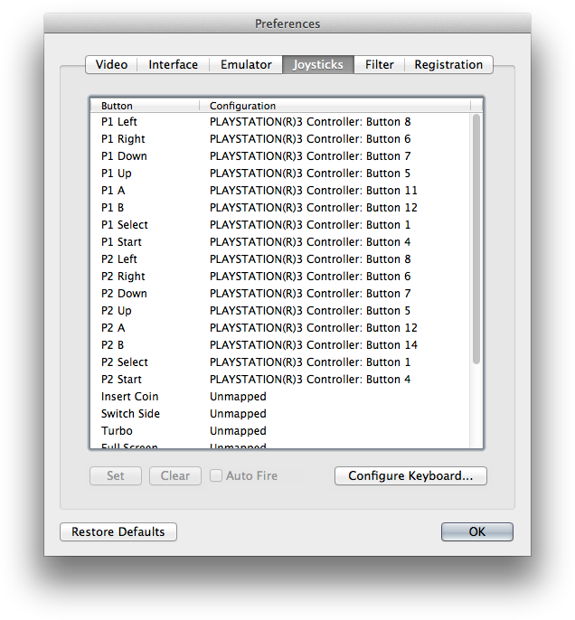Select the P1 B row
This screenshot has height=620, width=575.
(x=280, y=208)
